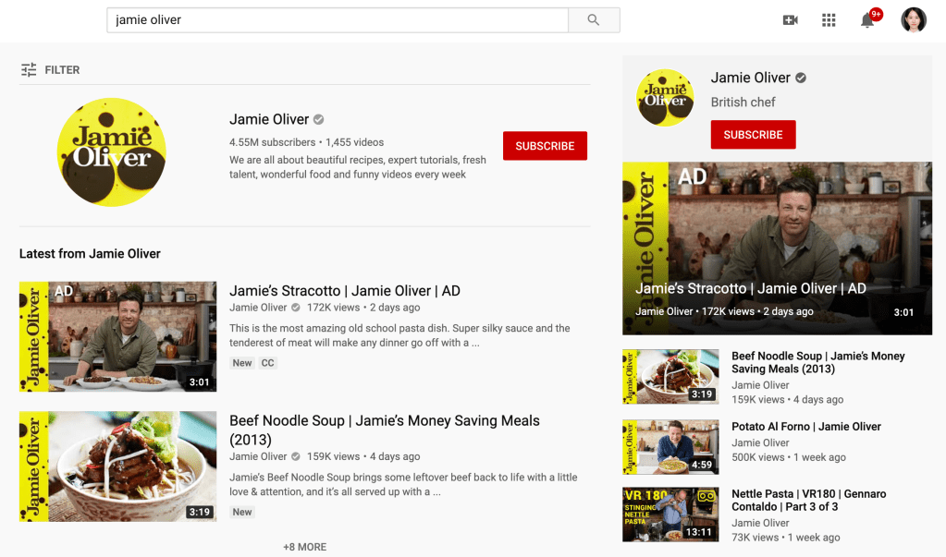The height and width of the screenshot is (557, 946).
Task: Open Jamie Oliver channel name in sidebar card
Action: click(x=750, y=78)
